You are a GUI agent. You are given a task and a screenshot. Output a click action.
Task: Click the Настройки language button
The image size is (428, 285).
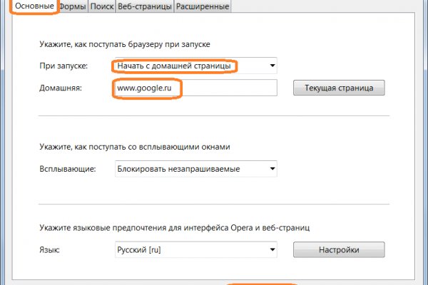(339, 250)
